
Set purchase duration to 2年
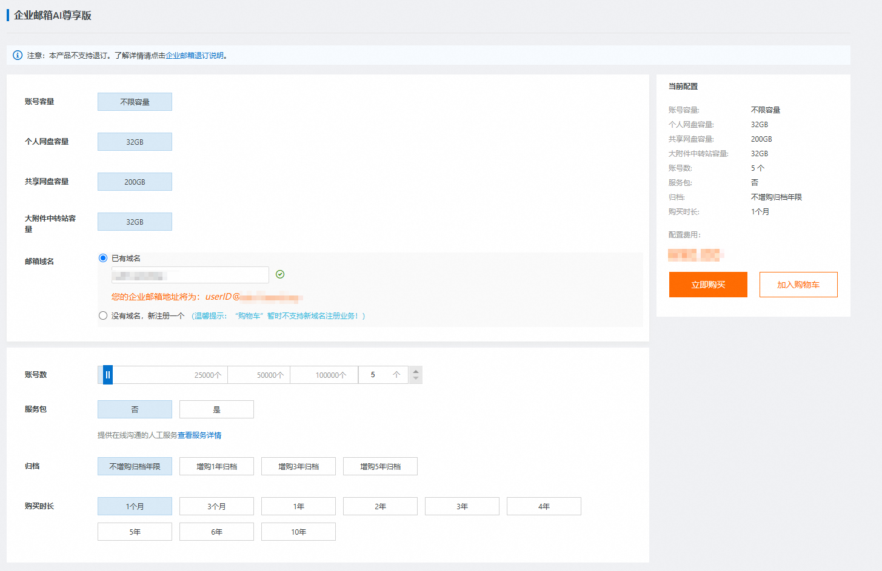tap(380, 506)
